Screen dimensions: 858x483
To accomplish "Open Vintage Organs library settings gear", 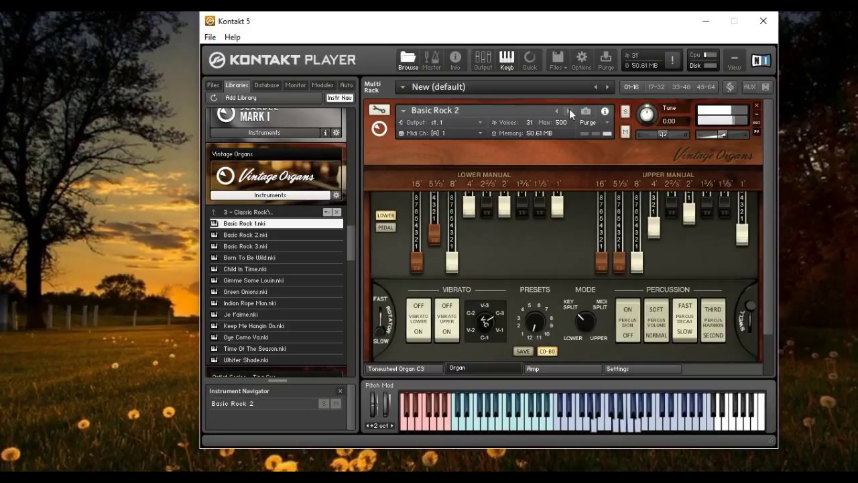I will [x=336, y=195].
